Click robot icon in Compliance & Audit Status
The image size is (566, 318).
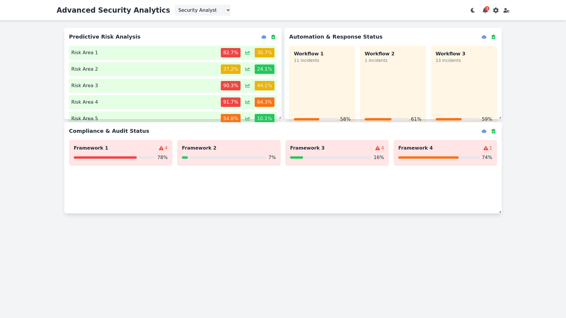[484, 131]
